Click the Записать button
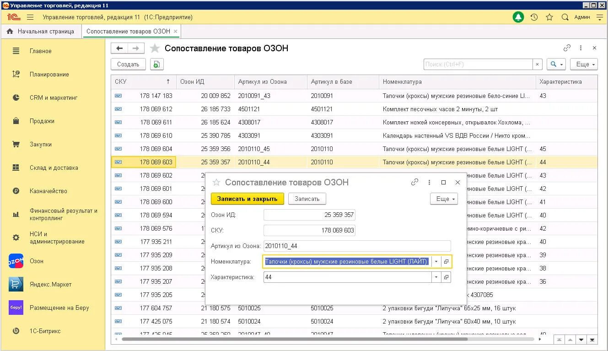This screenshot has height=351, width=608. click(307, 199)
